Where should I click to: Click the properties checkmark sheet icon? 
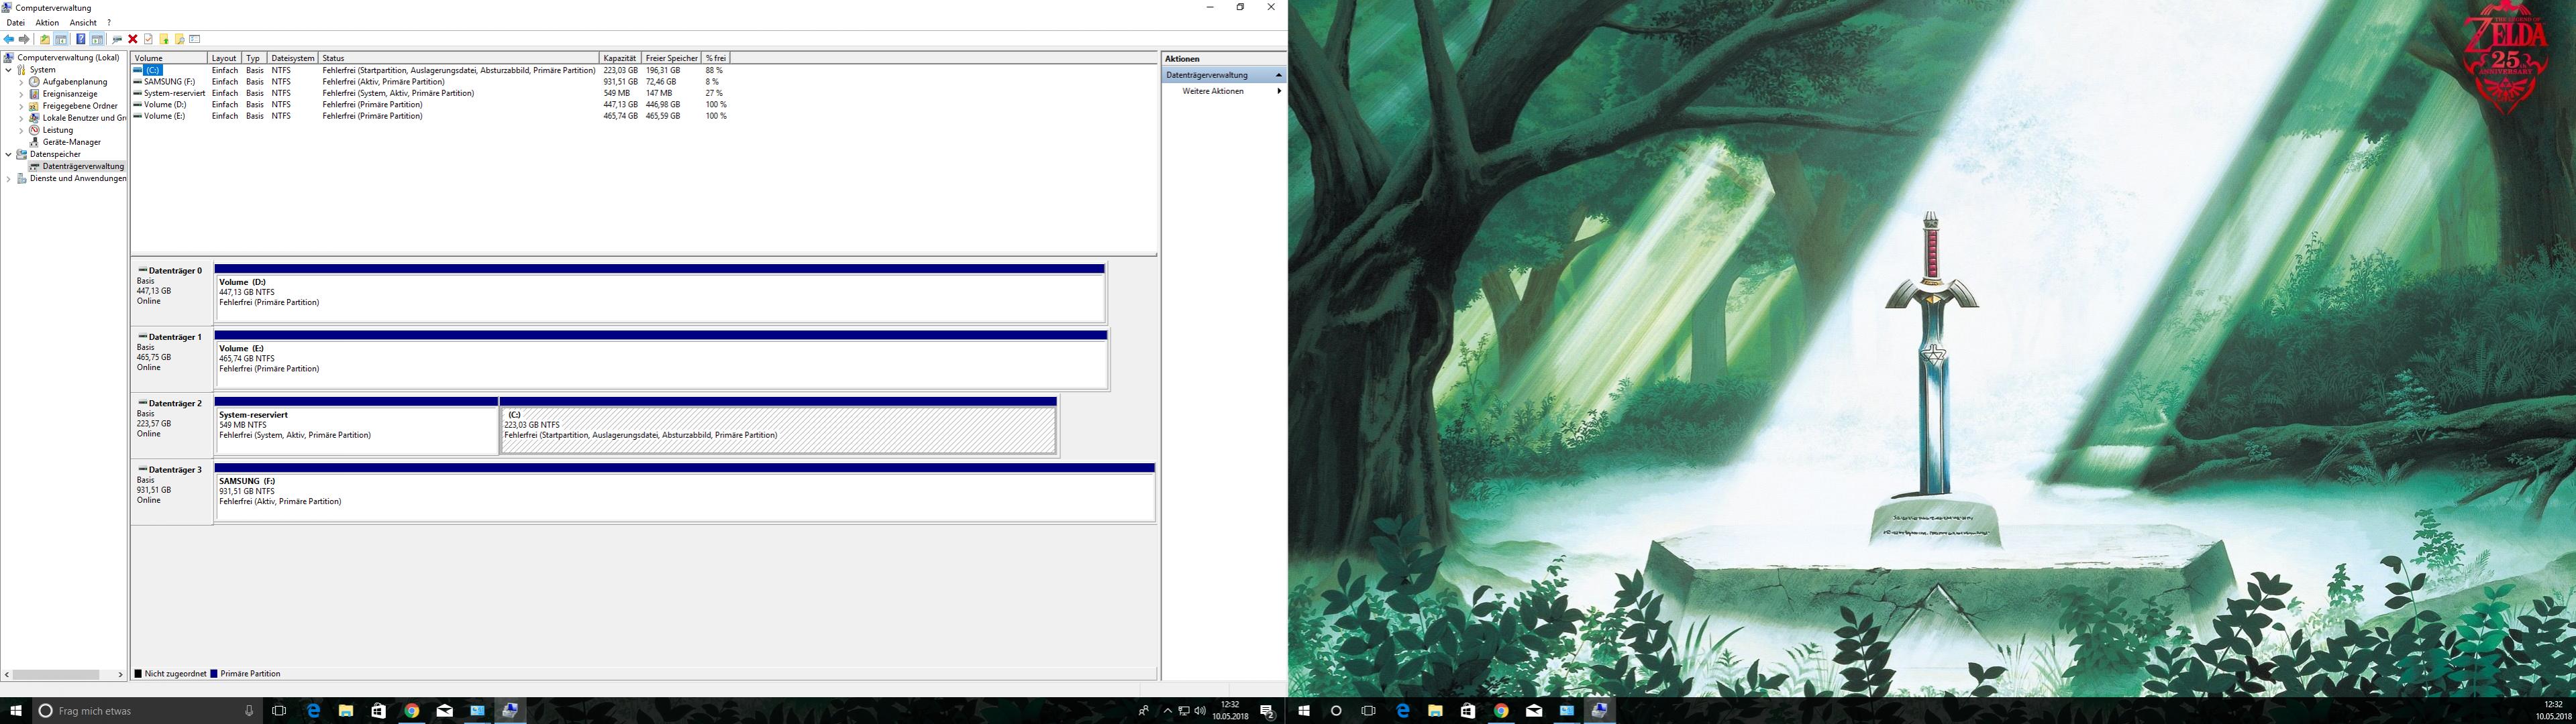coord(148,40)
